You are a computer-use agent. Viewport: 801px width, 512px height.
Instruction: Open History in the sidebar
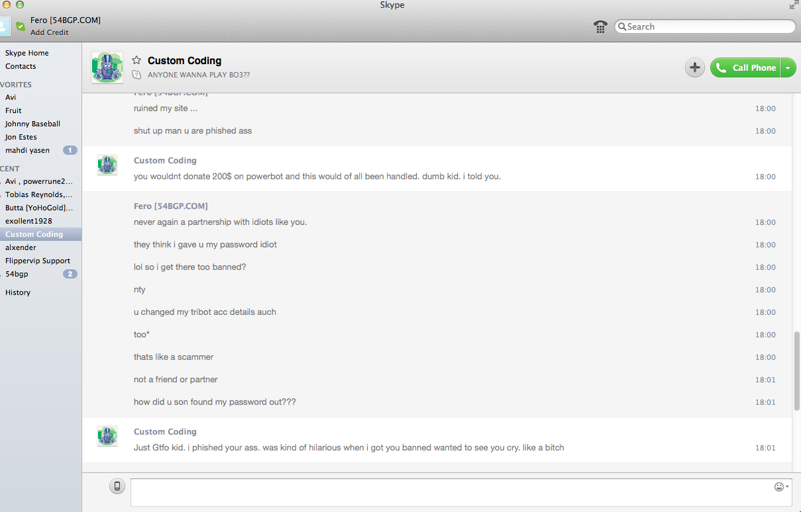pos(18,292)
